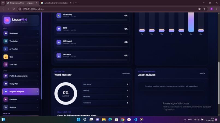The width and height of the screenshot is (220, 123).
Task: Open Visual Studio Code from taskbar
Action: tap(135, 120)
